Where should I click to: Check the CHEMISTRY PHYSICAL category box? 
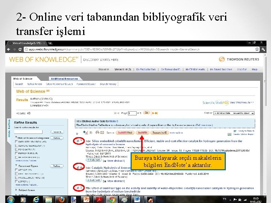click(17, 142)
